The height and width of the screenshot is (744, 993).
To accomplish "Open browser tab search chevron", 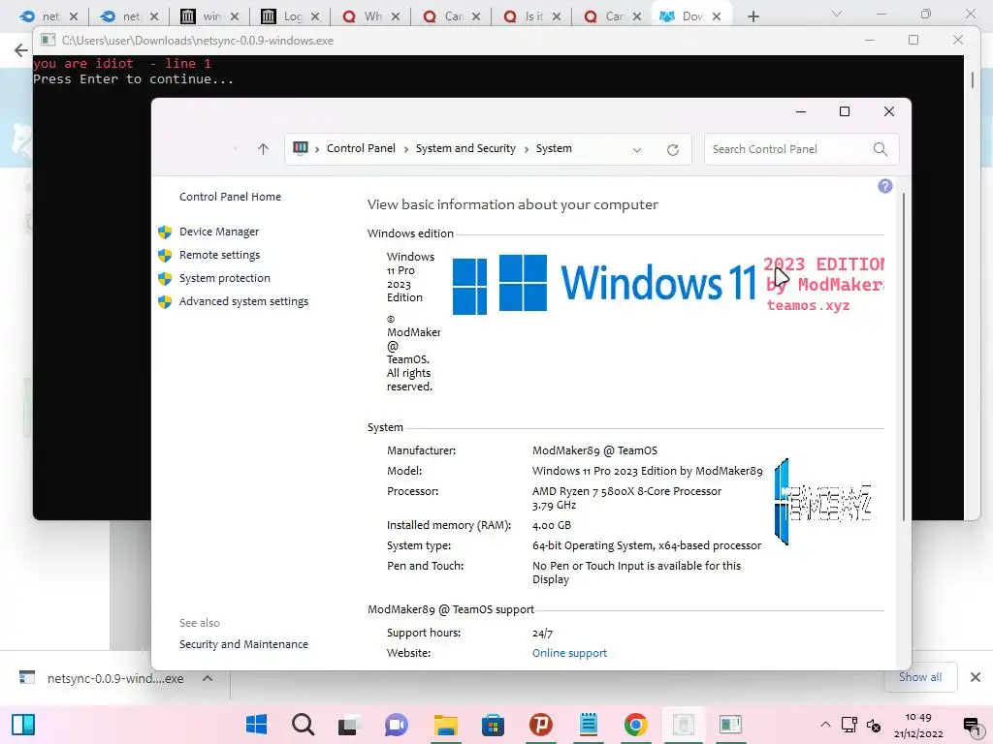I will pyautogui.click(x=837, y=14).
